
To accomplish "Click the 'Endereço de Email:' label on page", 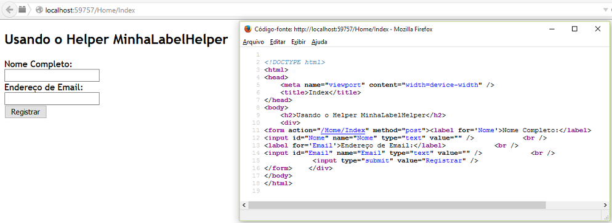I will 44,87.
